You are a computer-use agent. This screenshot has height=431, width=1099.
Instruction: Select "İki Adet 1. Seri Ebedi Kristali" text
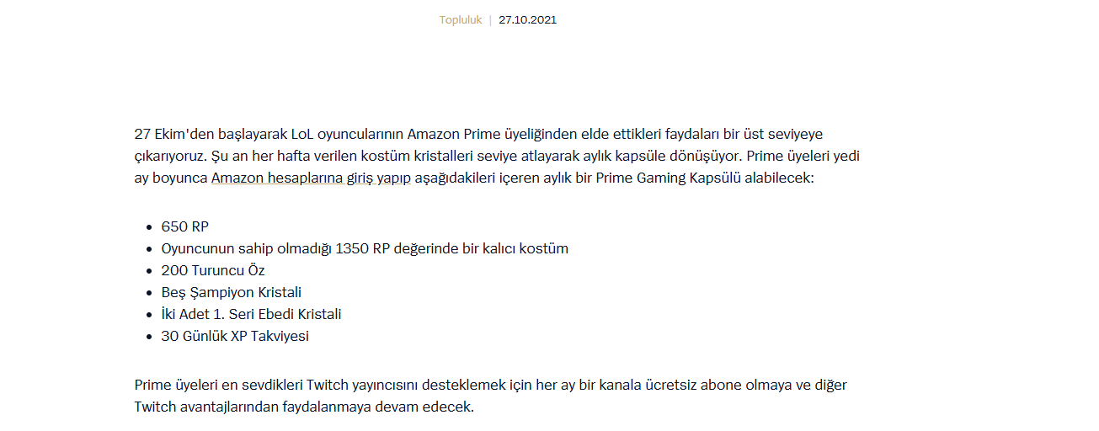tap(251, 314)
